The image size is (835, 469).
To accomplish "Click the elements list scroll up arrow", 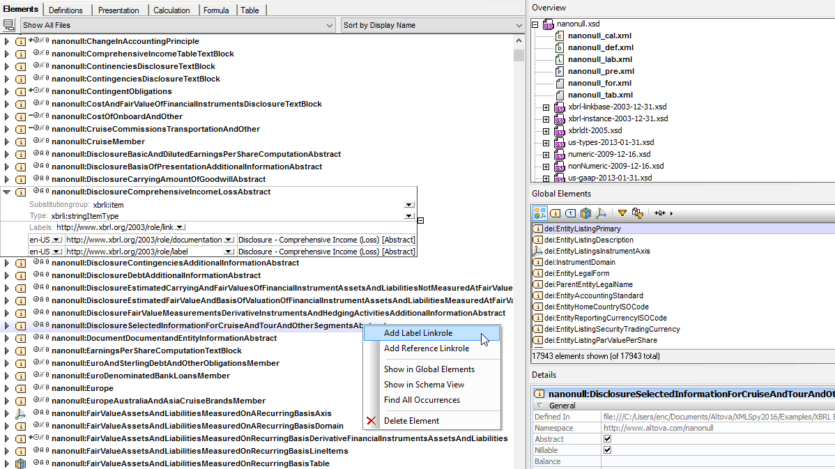I will pyautogui.click(x=519, y=40).
